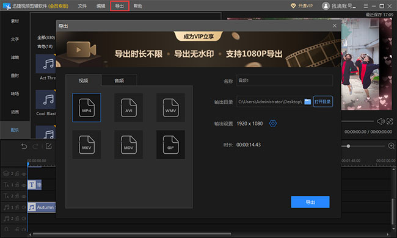Click the timeline vertical scrollbar thumb
Screen dimensions: 397x238
pyautogui.click(x=393, y=211)
